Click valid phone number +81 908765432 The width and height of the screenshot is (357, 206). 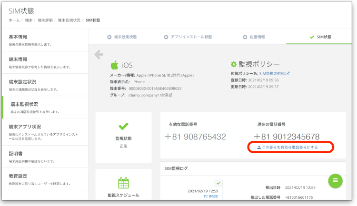[195, 137]
